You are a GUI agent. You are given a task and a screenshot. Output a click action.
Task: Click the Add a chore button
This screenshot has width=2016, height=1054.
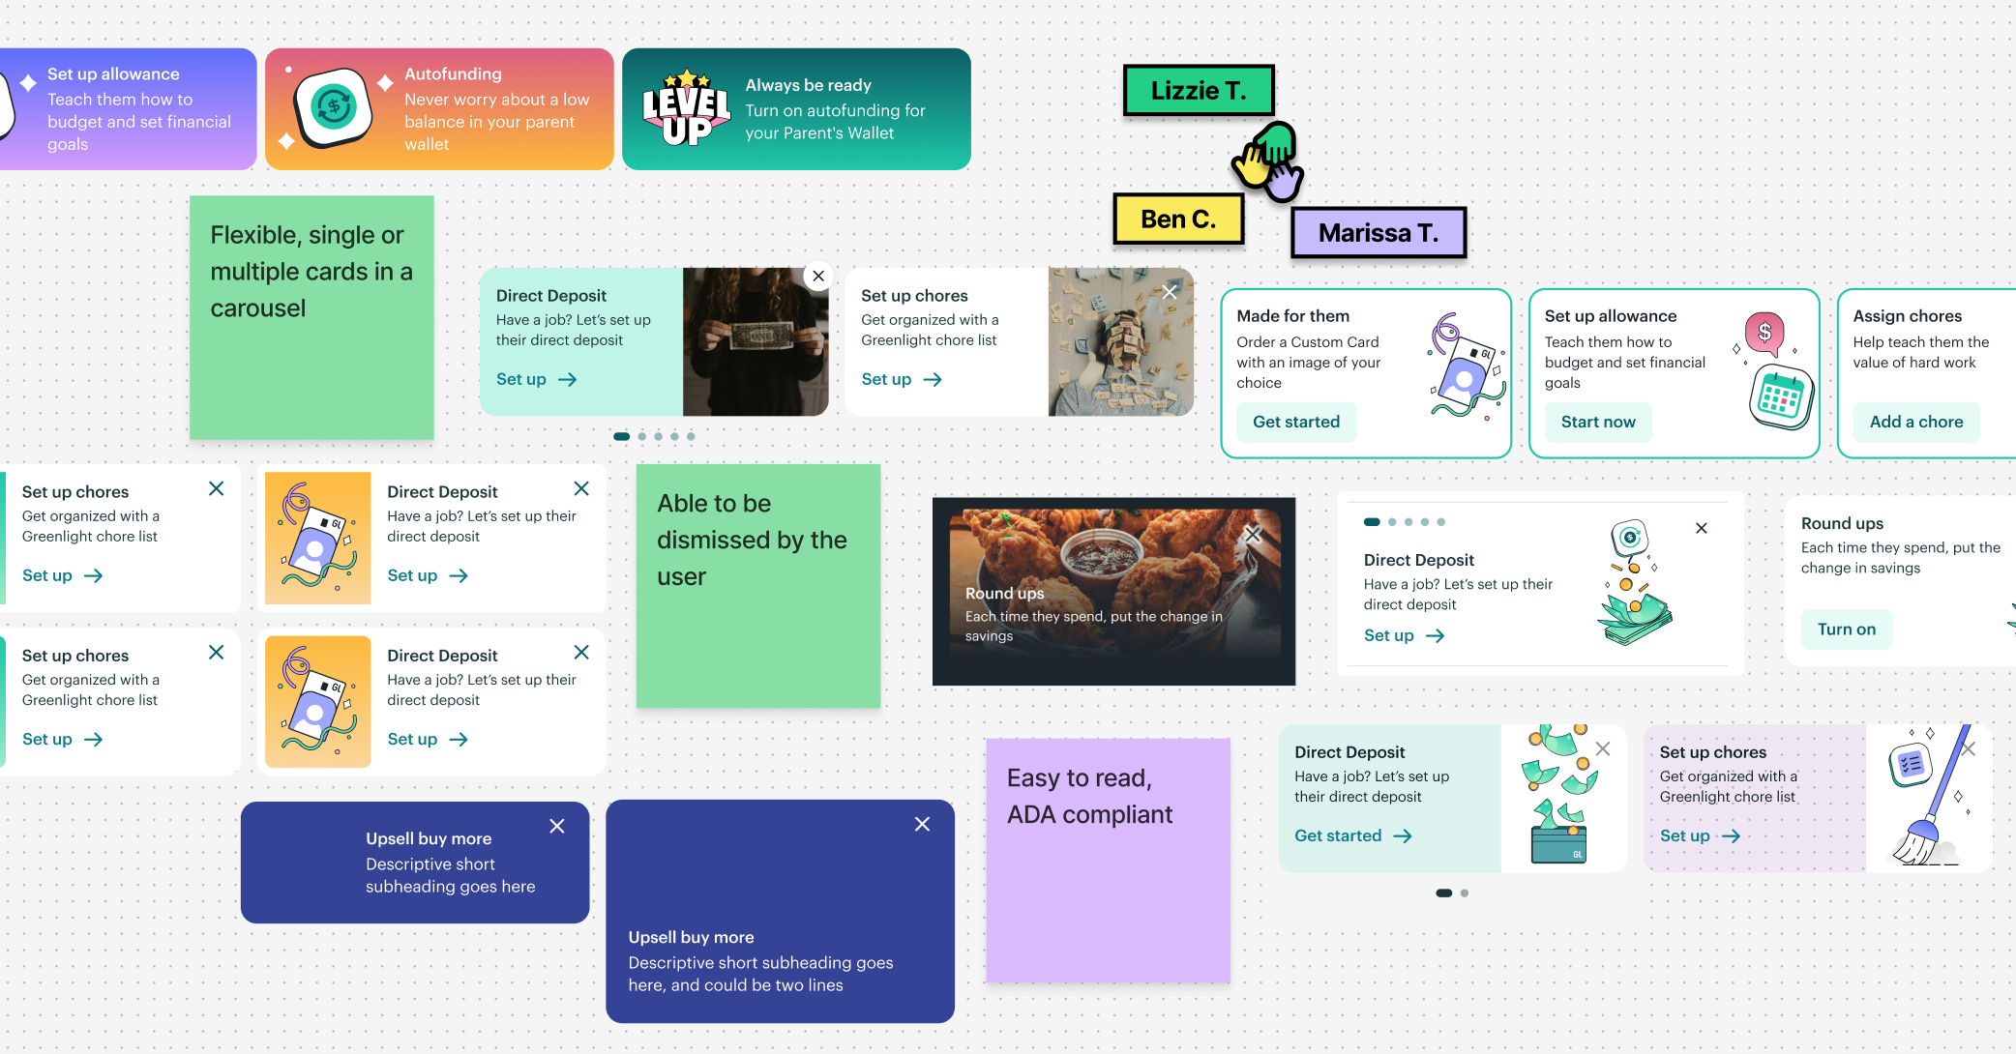coord(1915,422)
